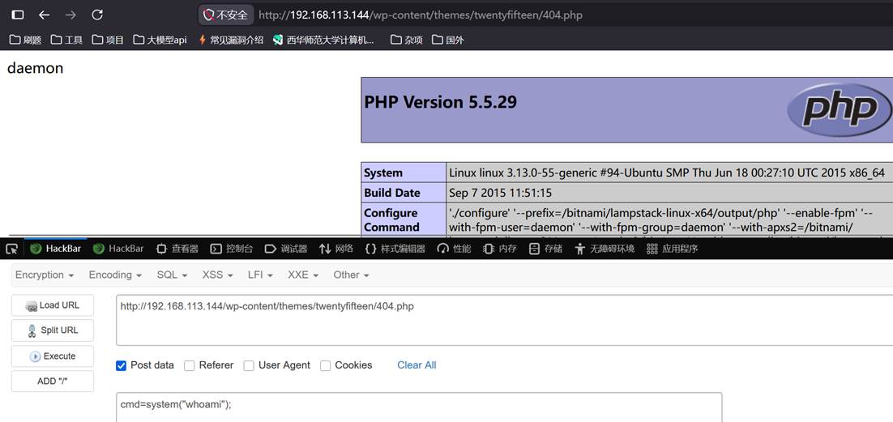893x422 pixels.
Task: Open the 控制台 console tab
Action: [x=231, y=249]
